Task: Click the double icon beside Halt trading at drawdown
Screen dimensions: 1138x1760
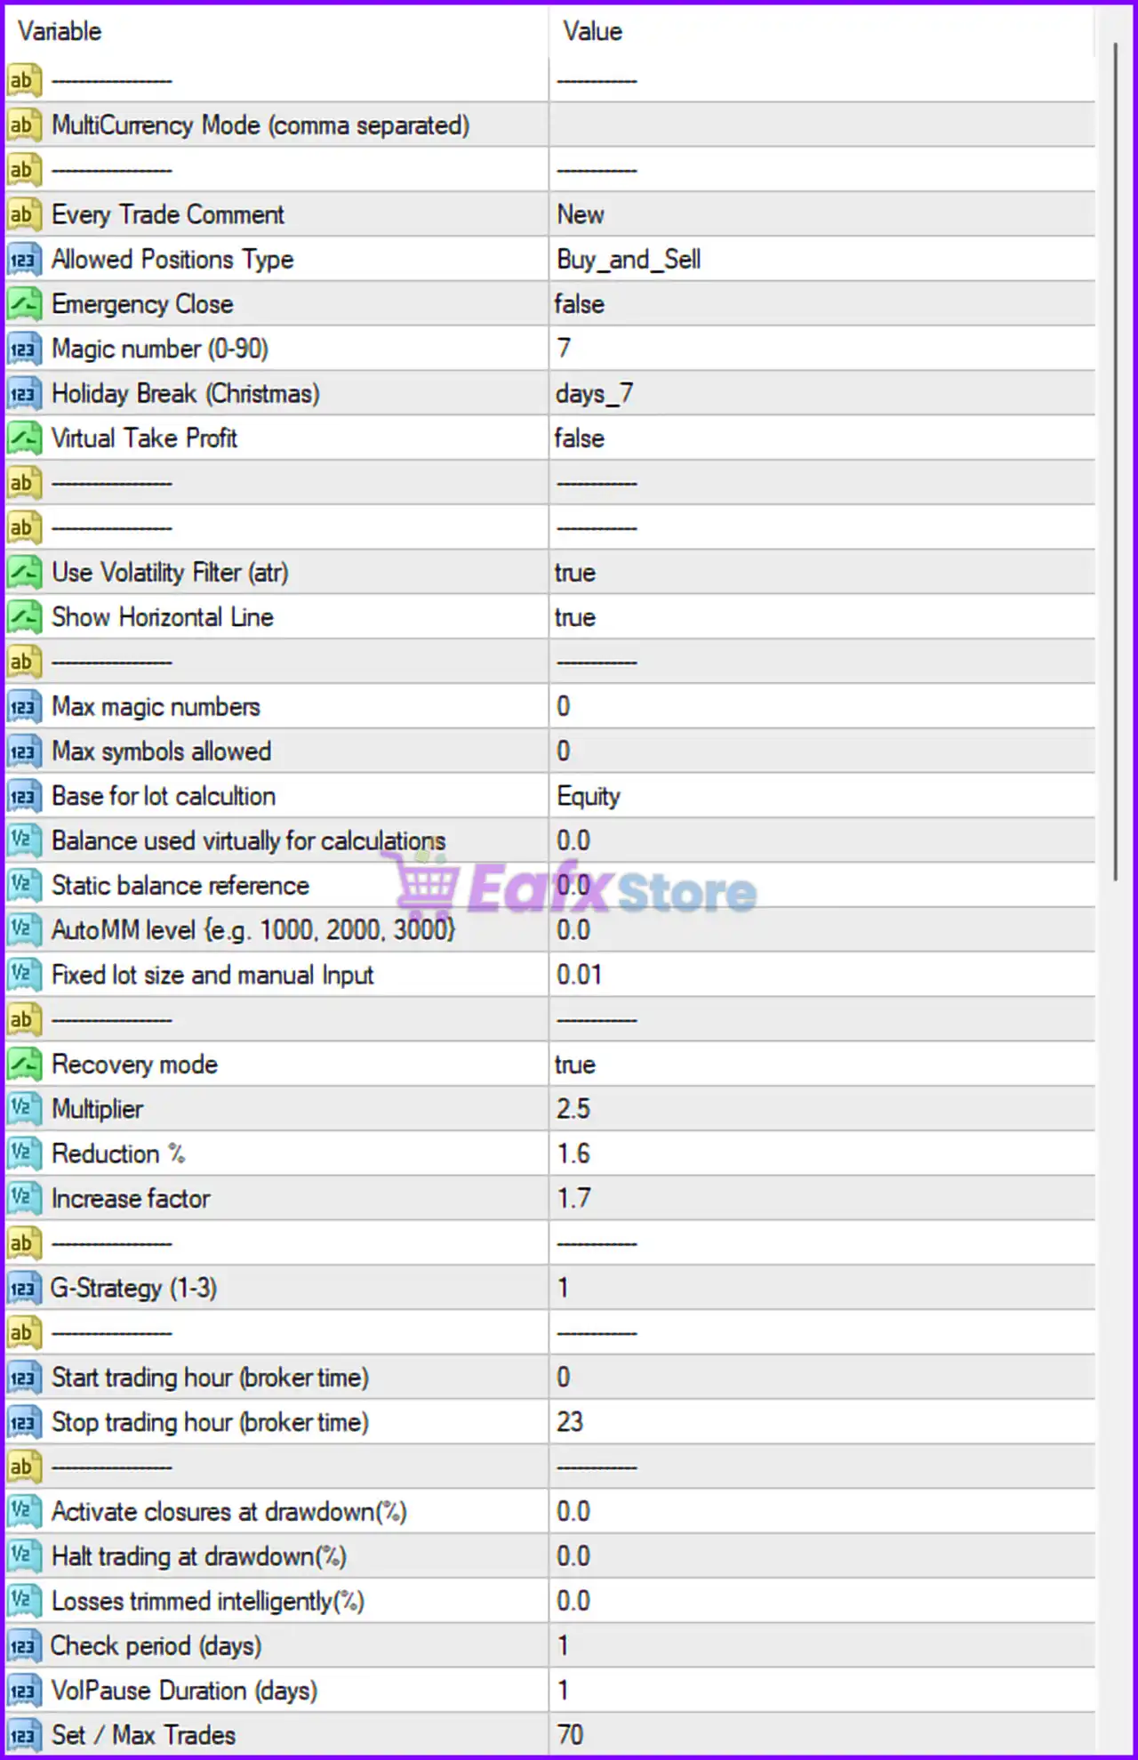Action: tap(24, 1556)
